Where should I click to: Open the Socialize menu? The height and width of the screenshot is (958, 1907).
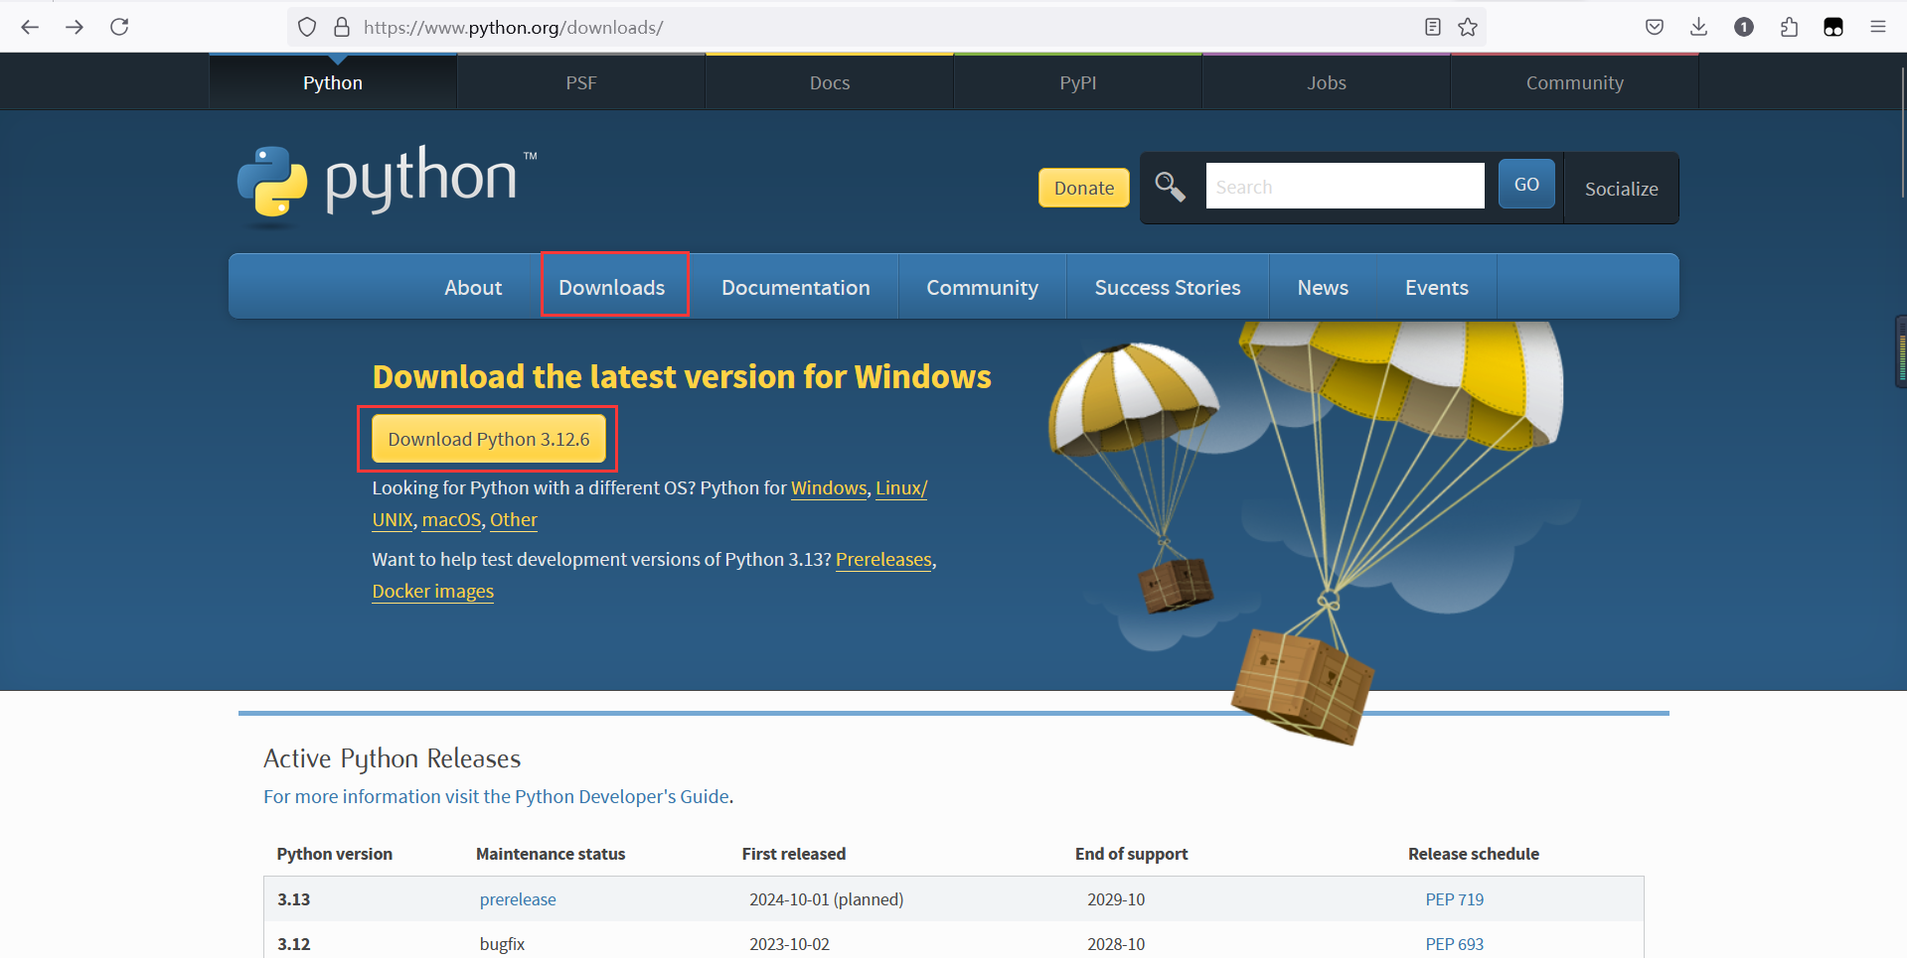point(1621,189)
